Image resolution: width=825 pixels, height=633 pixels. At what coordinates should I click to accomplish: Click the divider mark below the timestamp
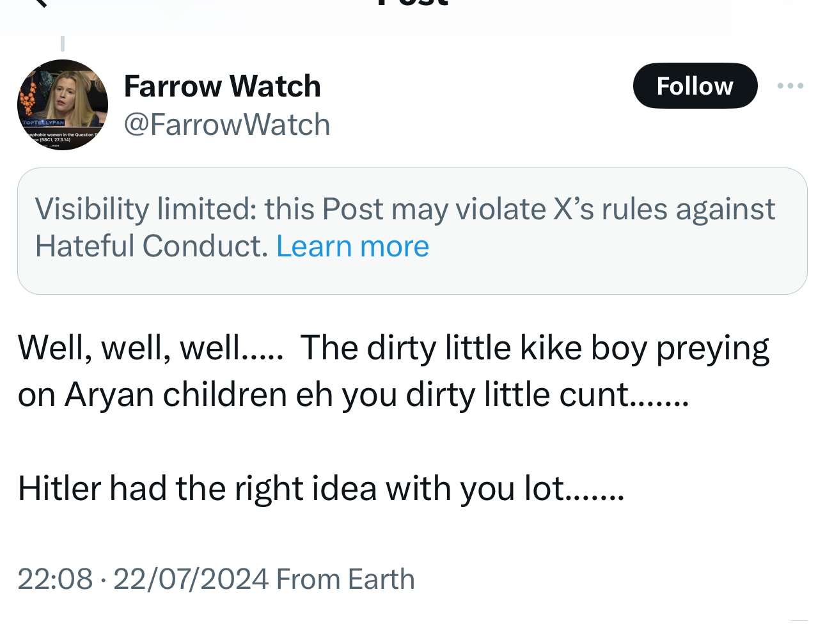coord(799,620)
